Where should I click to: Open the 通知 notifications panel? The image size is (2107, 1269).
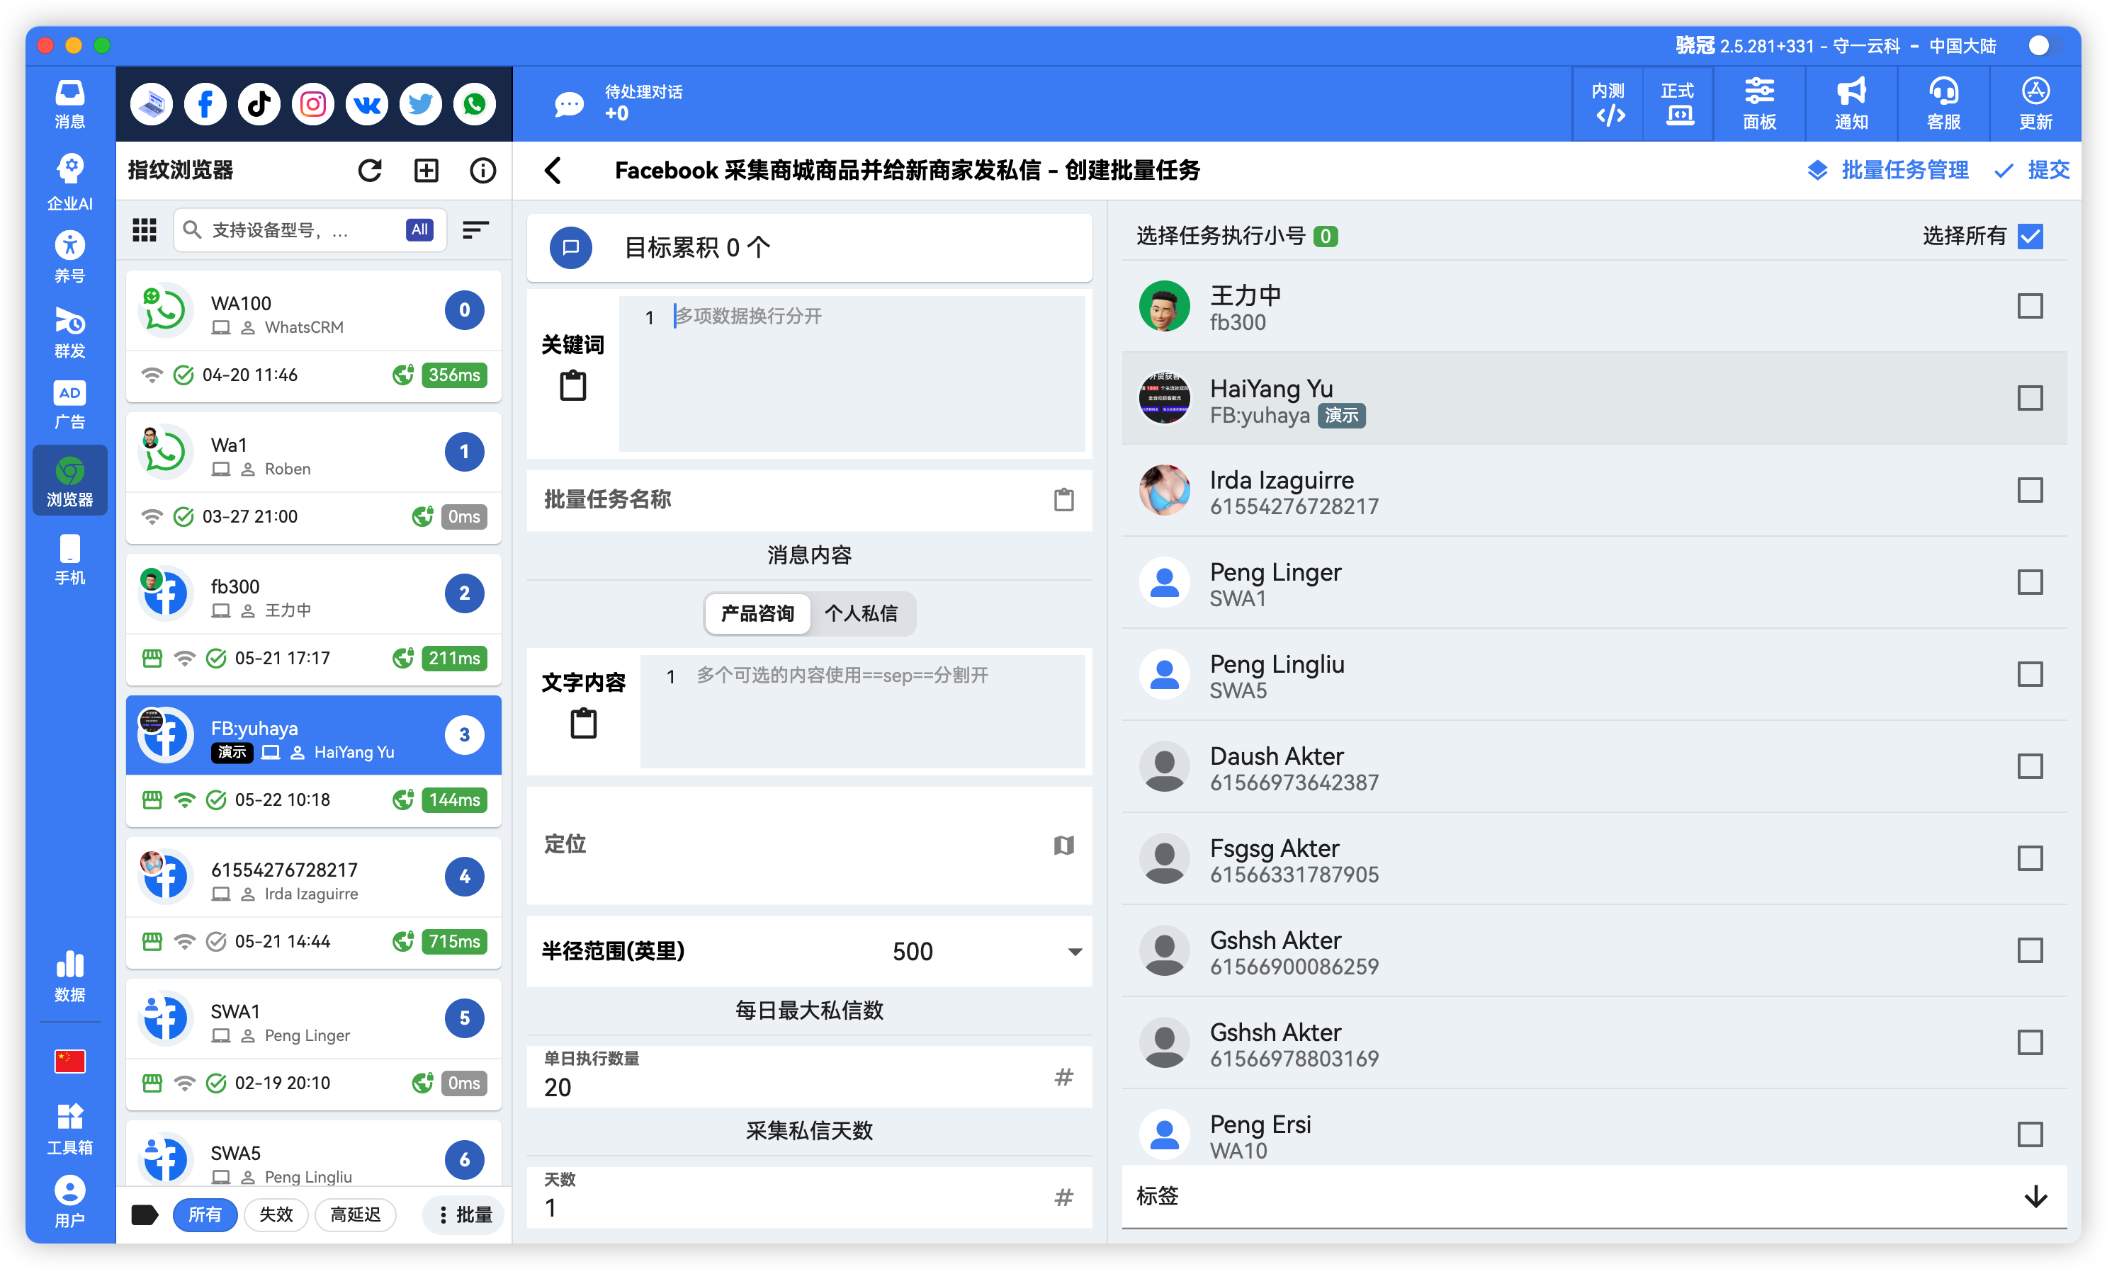[x=1851, y=103]
